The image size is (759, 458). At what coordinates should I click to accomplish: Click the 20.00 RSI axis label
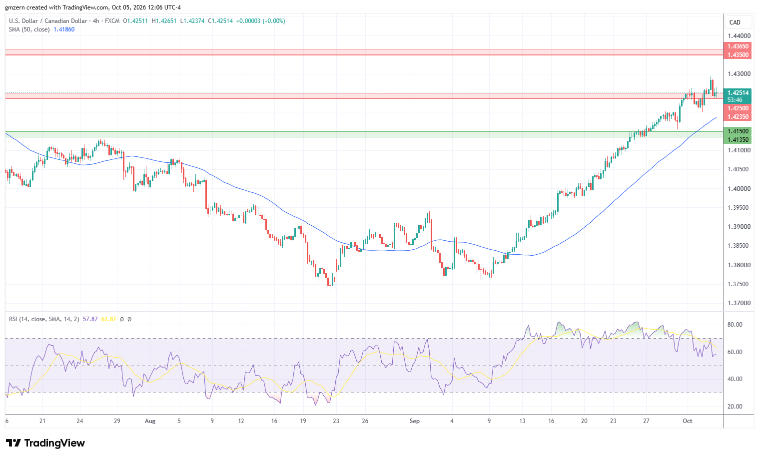(x=735, y=407)
